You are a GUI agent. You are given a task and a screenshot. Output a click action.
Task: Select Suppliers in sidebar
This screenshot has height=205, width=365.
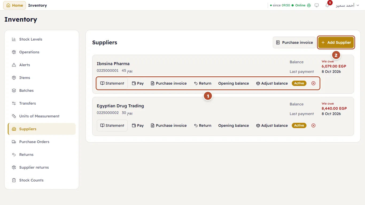(x=42, y=129)
